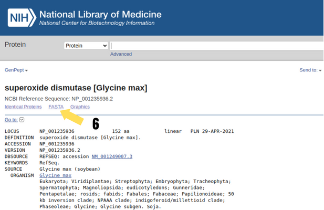
Task: Expand the Go to chevron icon
Action: tap(22, 120)
